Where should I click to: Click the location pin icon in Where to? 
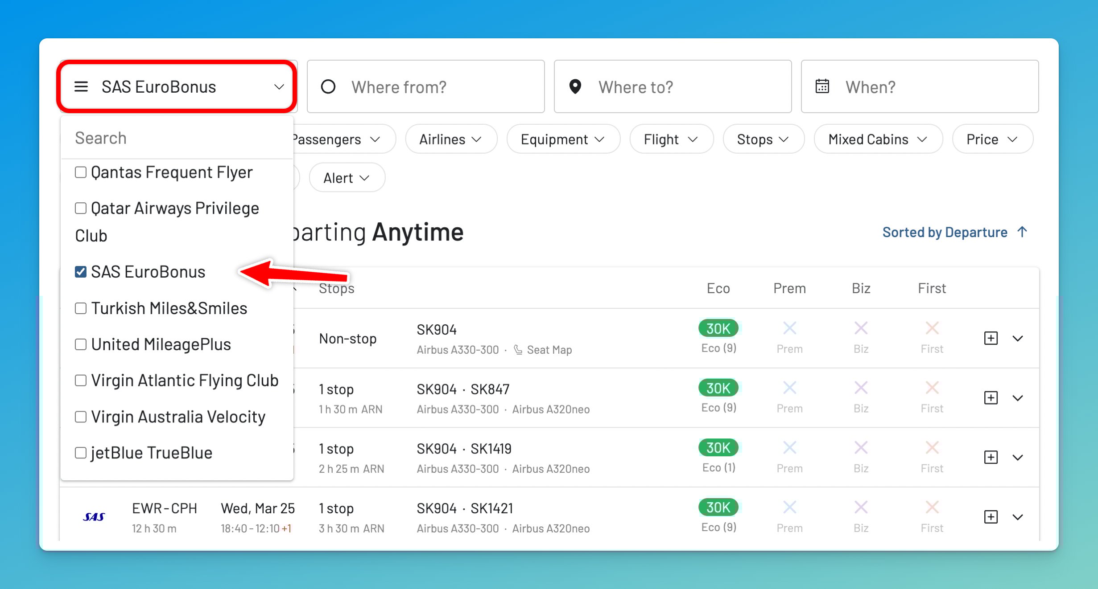point(575,86)
